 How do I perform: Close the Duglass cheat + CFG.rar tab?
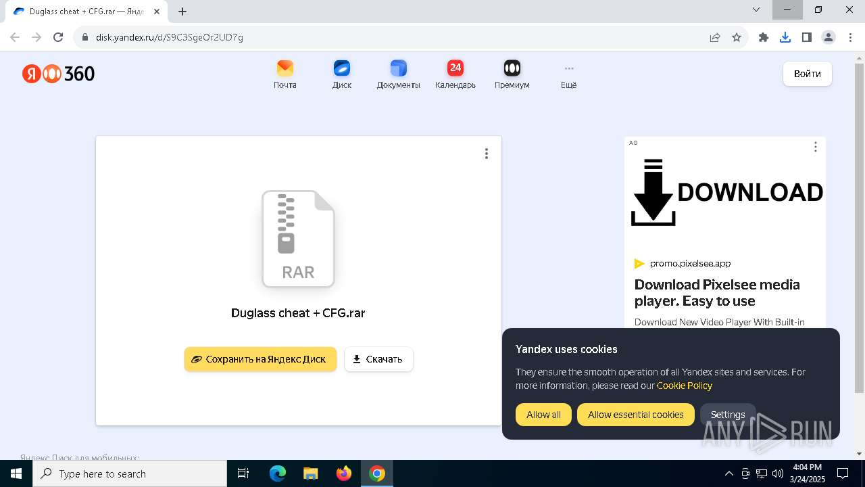coord(157,11)
